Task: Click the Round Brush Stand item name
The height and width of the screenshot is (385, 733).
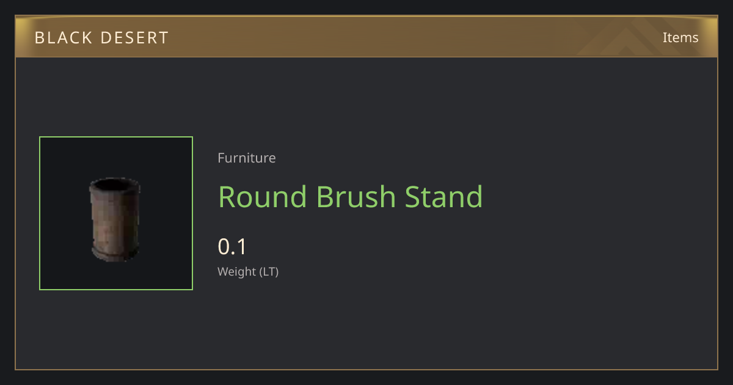Action: (351, 197)
